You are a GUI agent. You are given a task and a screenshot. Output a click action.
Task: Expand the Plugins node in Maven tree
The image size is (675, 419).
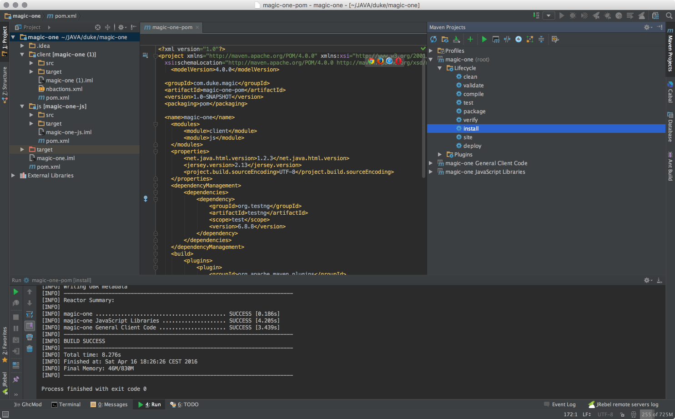click(439, 155)
